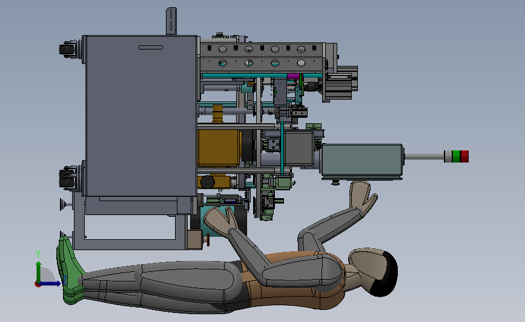The width and height of the screenshot is (525, 322).
Task: Select the small brown cylinder above motor
Action: (x=217, y=114)
